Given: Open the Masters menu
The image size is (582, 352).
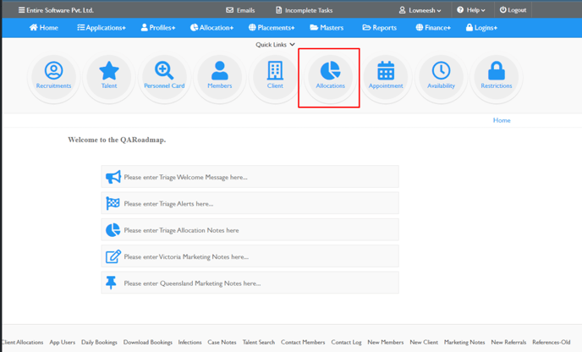Looking at the screenshot, I should [327, 27].
